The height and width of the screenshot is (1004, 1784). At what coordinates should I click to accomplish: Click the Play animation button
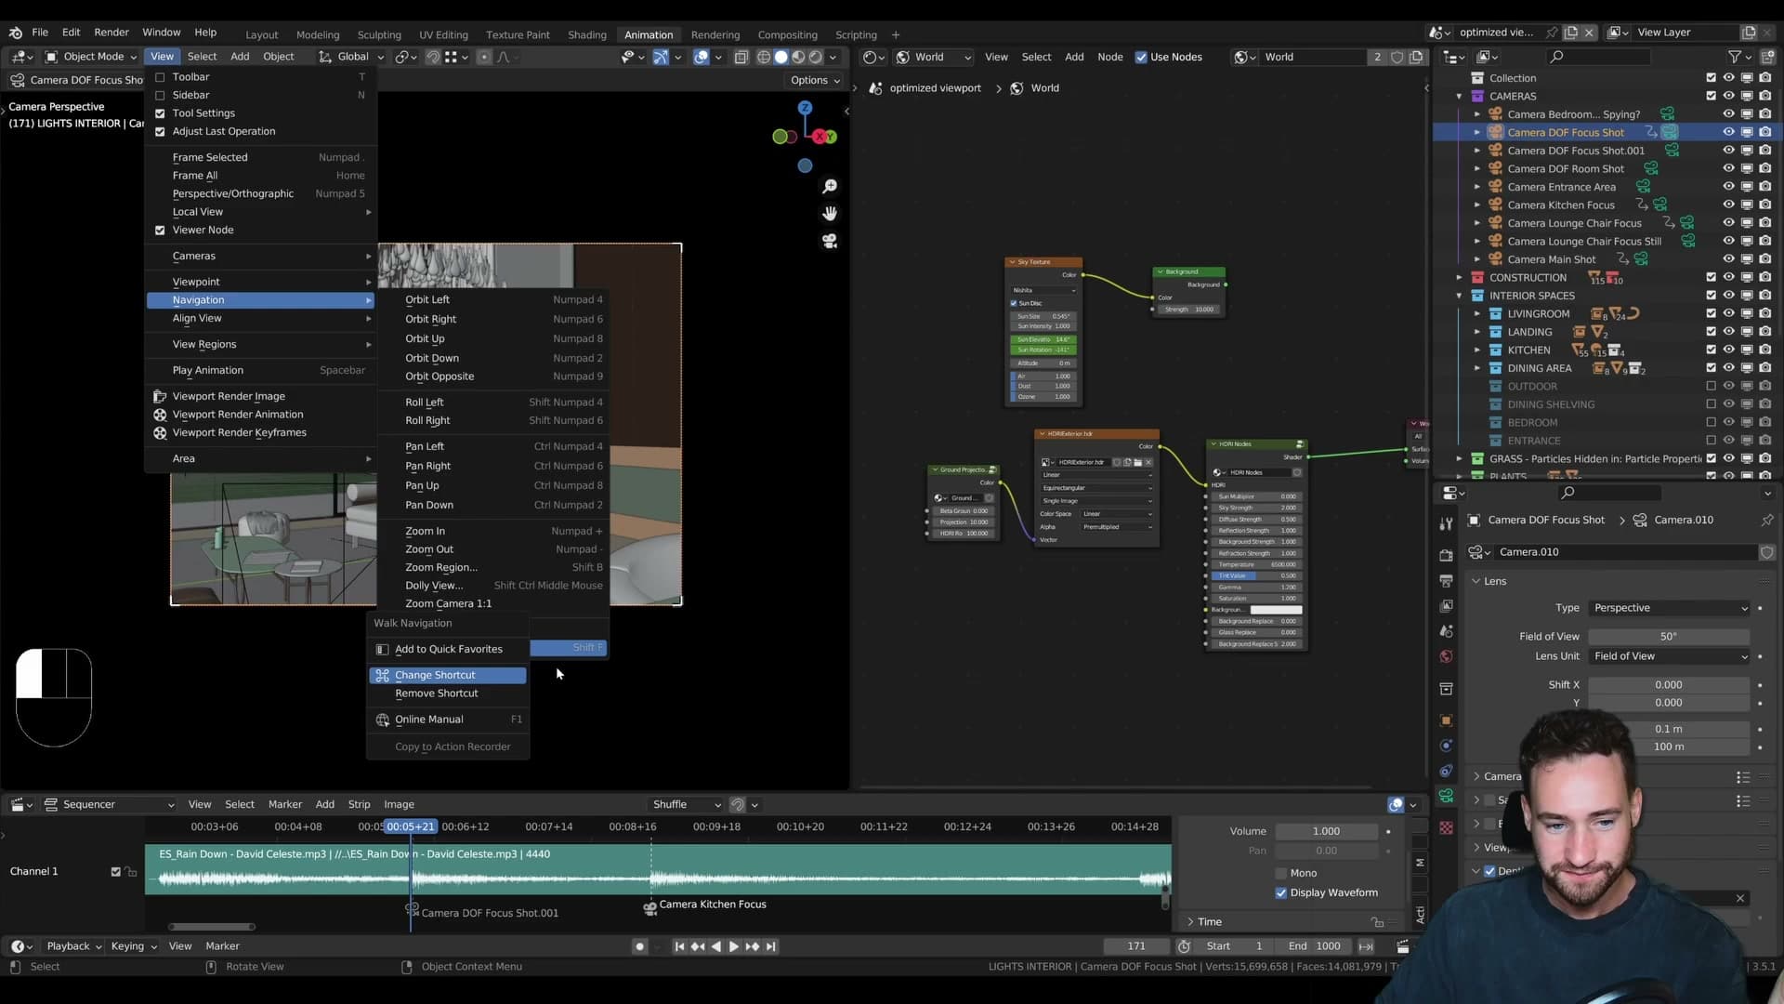(733, 946)
